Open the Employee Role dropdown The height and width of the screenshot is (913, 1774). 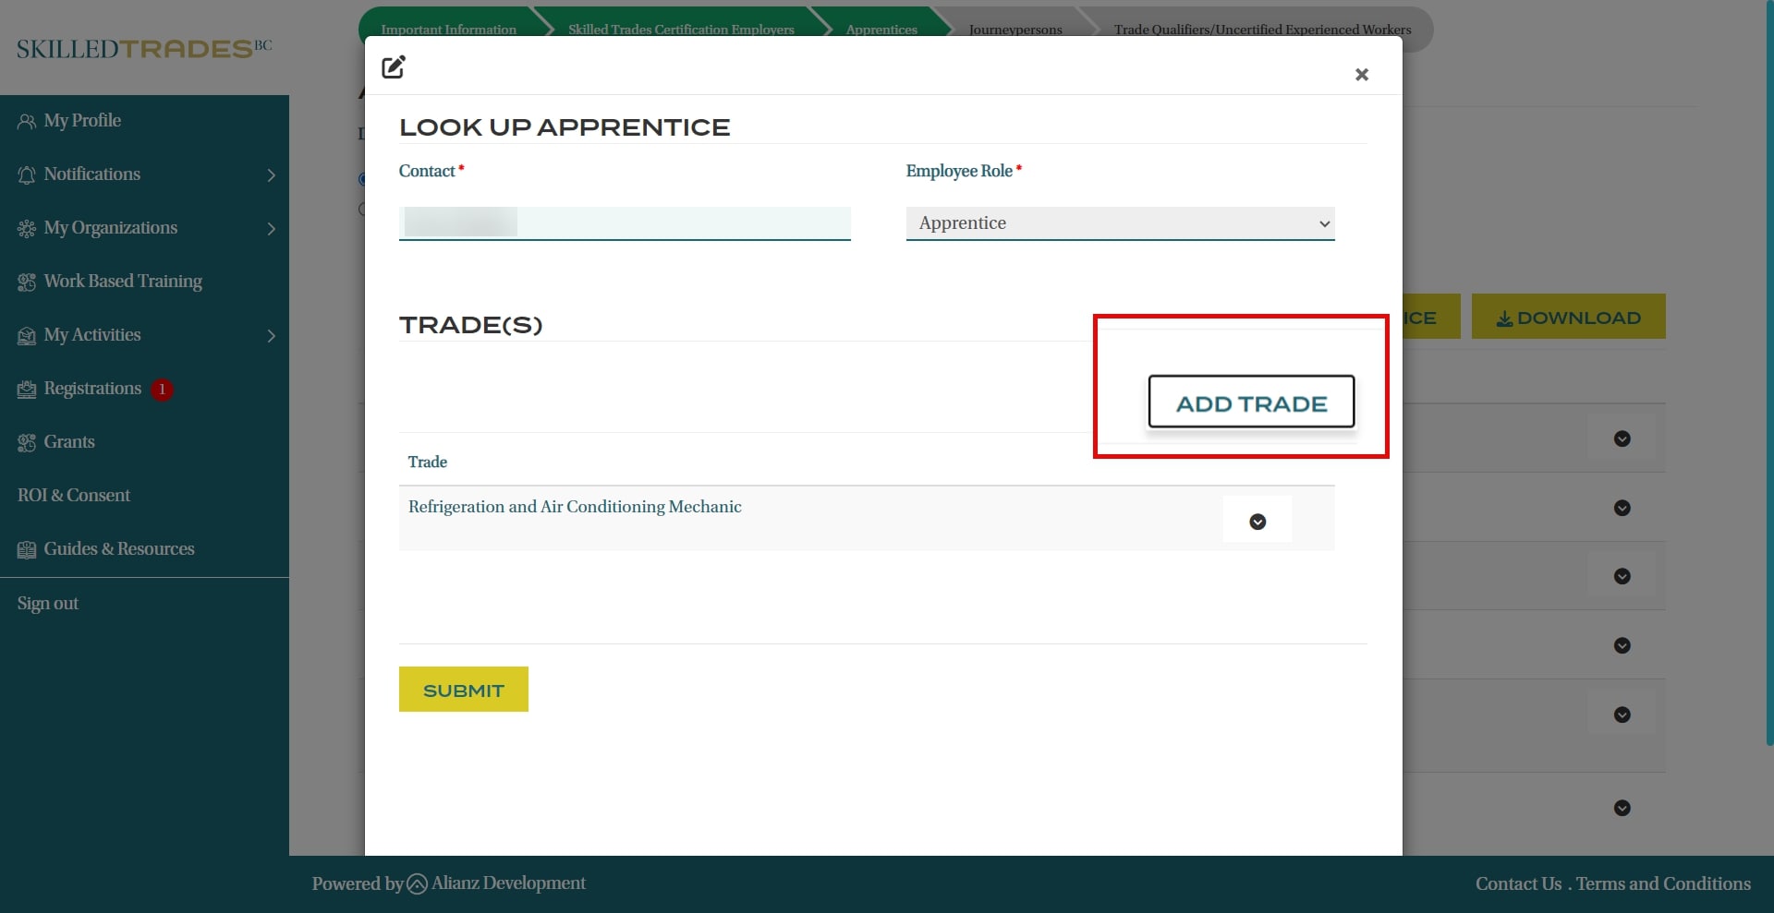1120,223
